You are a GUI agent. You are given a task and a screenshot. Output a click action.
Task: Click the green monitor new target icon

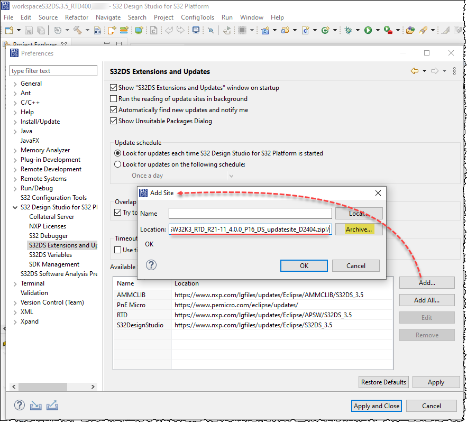coord(139,30)
